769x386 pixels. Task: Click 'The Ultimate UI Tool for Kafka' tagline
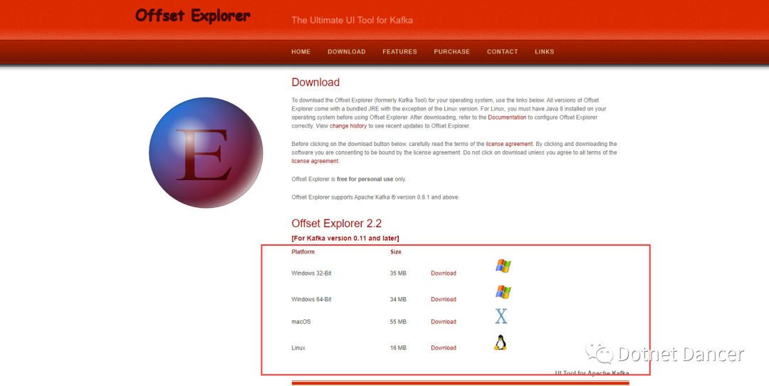point(352,20)
